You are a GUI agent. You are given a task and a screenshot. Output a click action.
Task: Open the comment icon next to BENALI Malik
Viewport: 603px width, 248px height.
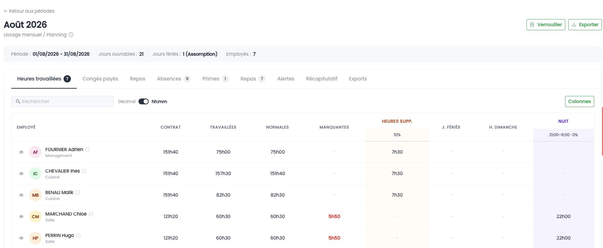click(78, 193)
